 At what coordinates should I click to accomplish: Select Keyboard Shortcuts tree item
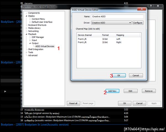pyautogui.click(x=37, y=25)
